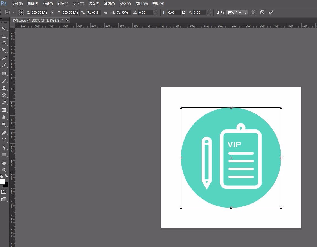Screen dimensions: 317x247
Task: Choose the reference point locator grid
Action: (21, 13)
